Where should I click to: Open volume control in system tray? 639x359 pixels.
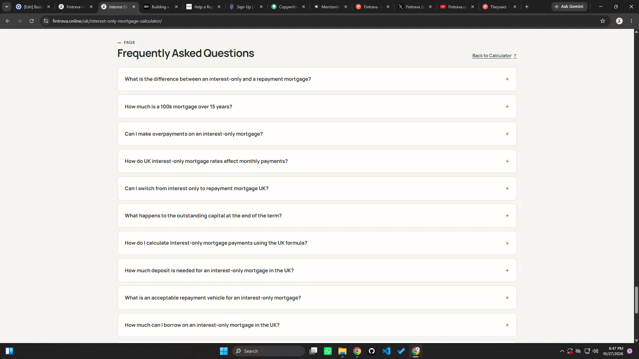tap(595, 351)
